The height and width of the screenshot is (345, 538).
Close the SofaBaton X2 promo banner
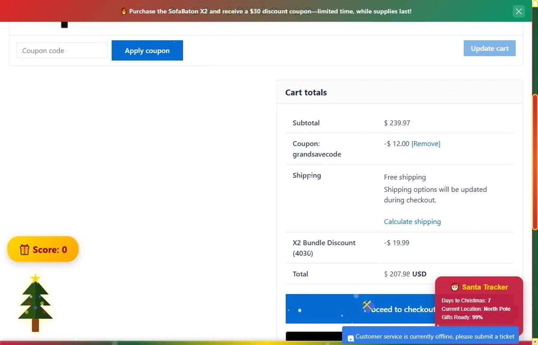point(518,11)
